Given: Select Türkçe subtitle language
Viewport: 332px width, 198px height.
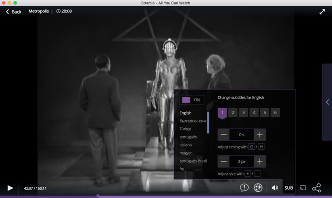Looking at the screenshot, I should [x=185, y=129].
